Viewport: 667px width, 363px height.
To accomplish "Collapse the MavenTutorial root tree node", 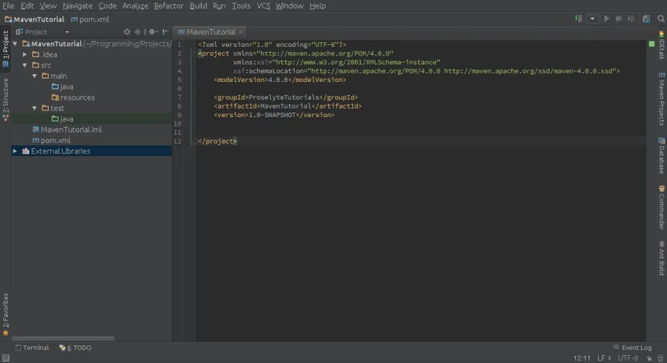I will [16, 44].
